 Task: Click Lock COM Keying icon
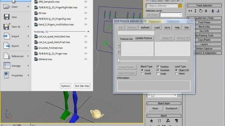tap(206, 11)
